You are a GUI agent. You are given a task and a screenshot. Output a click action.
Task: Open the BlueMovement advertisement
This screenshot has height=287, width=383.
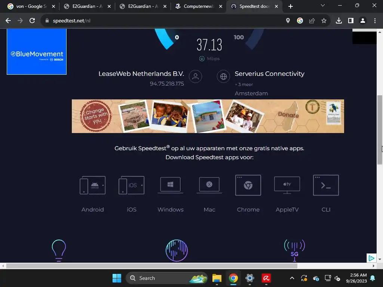click(x=37, y=52)
